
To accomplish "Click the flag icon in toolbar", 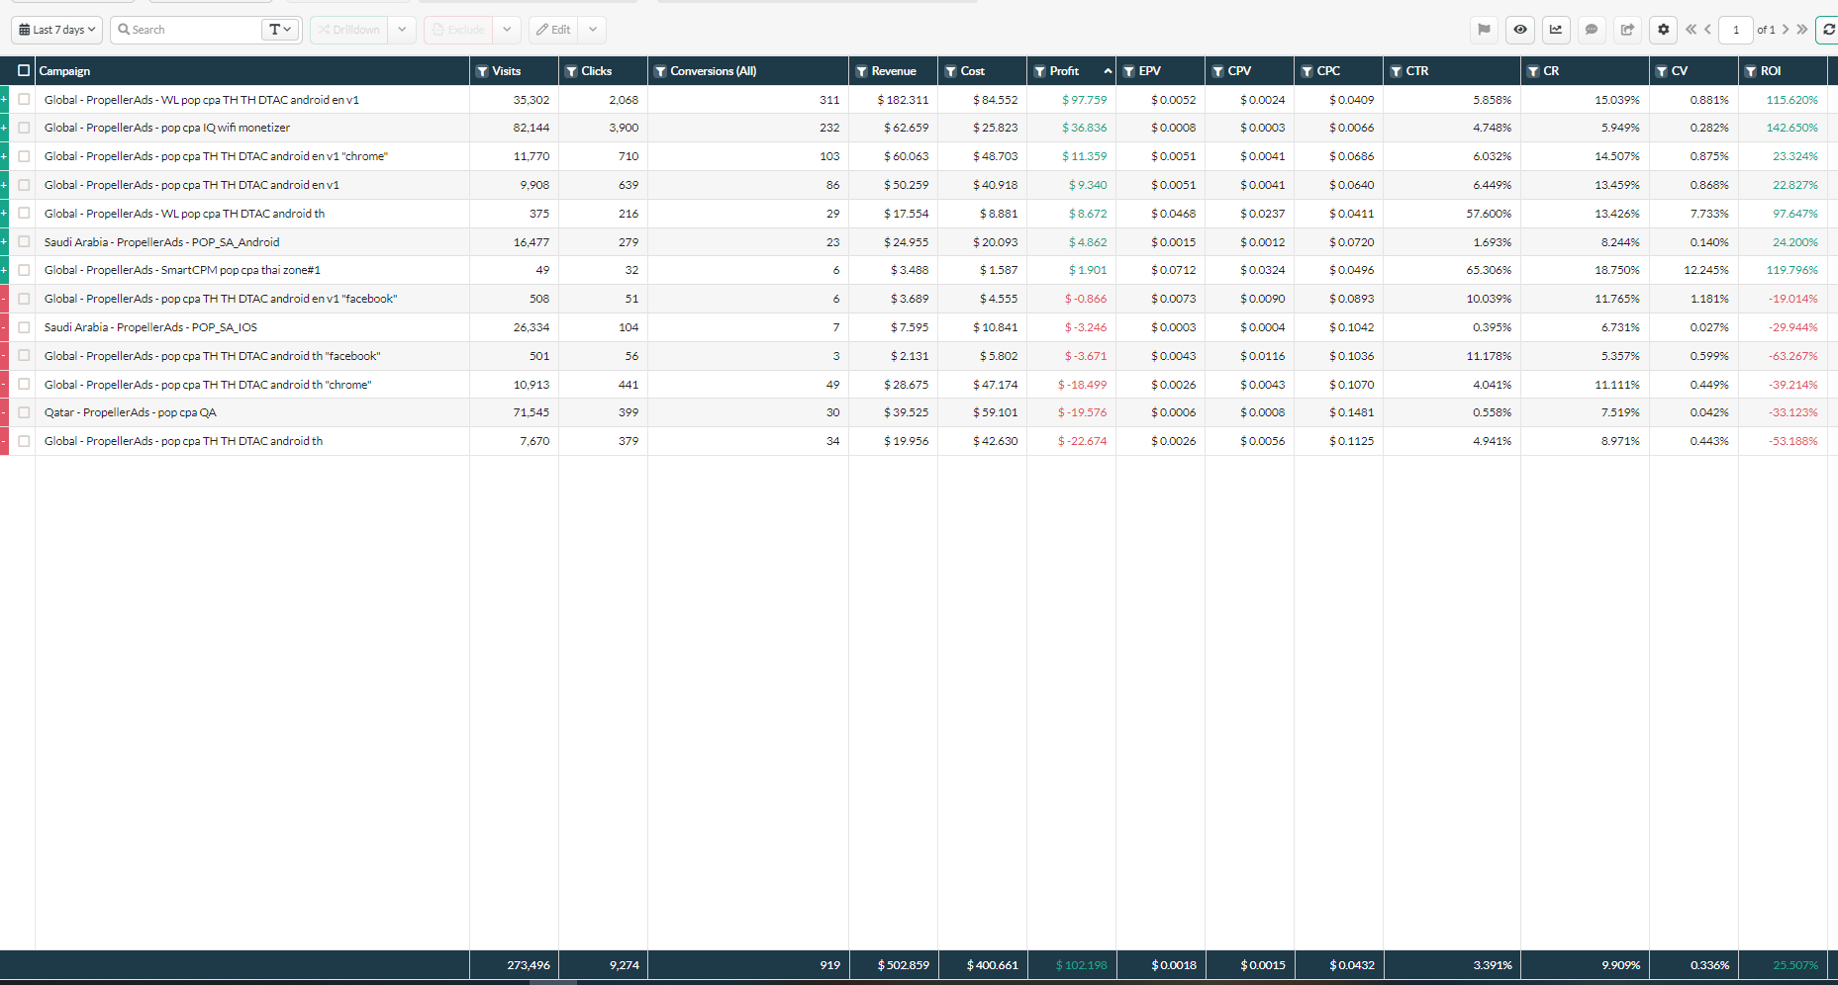I will (1484, 30).
